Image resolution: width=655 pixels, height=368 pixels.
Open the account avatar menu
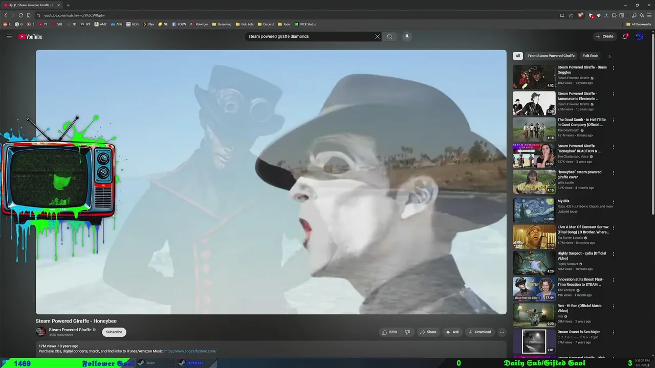(x=639, y=36)
